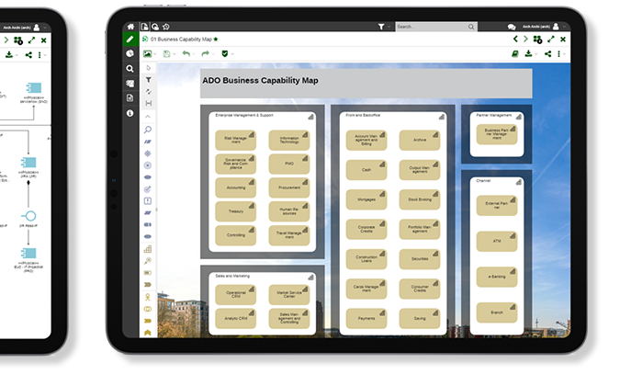
Task: Select the filter funnel tool in palette
Action: (148, 80)
